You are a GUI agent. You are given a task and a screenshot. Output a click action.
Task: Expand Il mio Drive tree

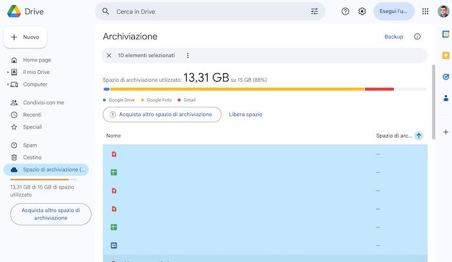click(8, 72)
